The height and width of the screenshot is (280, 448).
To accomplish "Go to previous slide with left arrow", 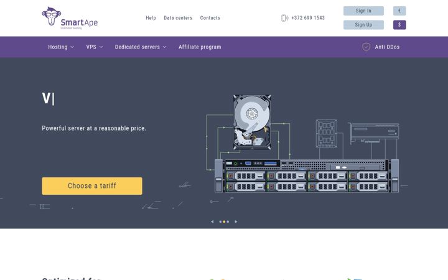I will (x=212, y=222).
